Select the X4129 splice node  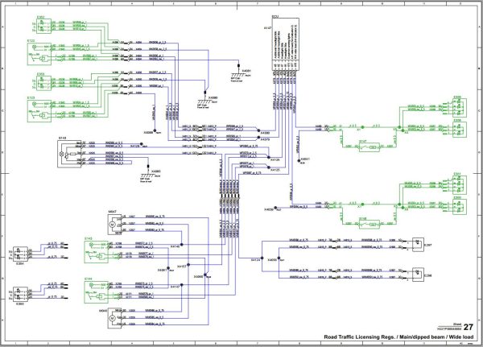[142, 144]
